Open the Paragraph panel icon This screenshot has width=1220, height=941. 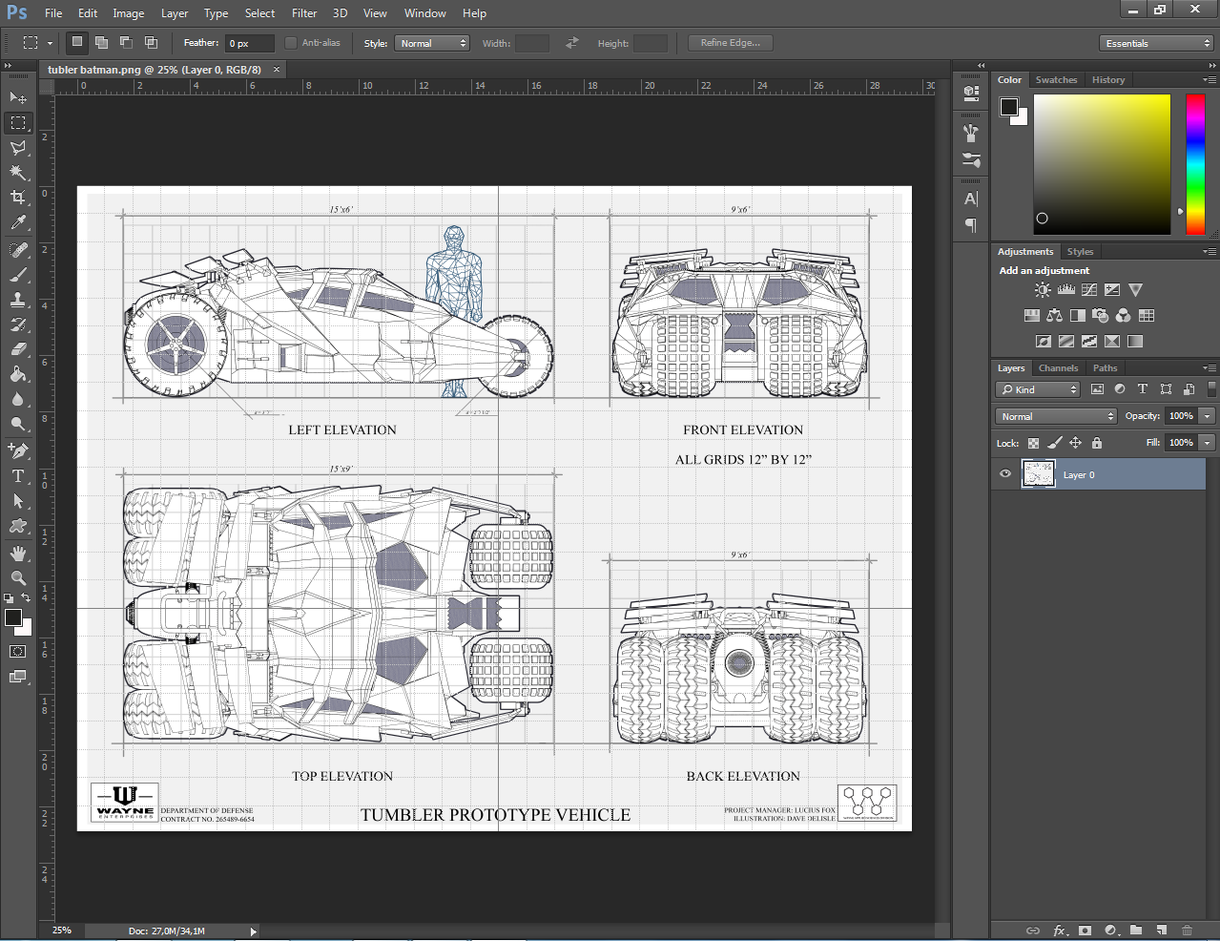[x=971, y=225]
